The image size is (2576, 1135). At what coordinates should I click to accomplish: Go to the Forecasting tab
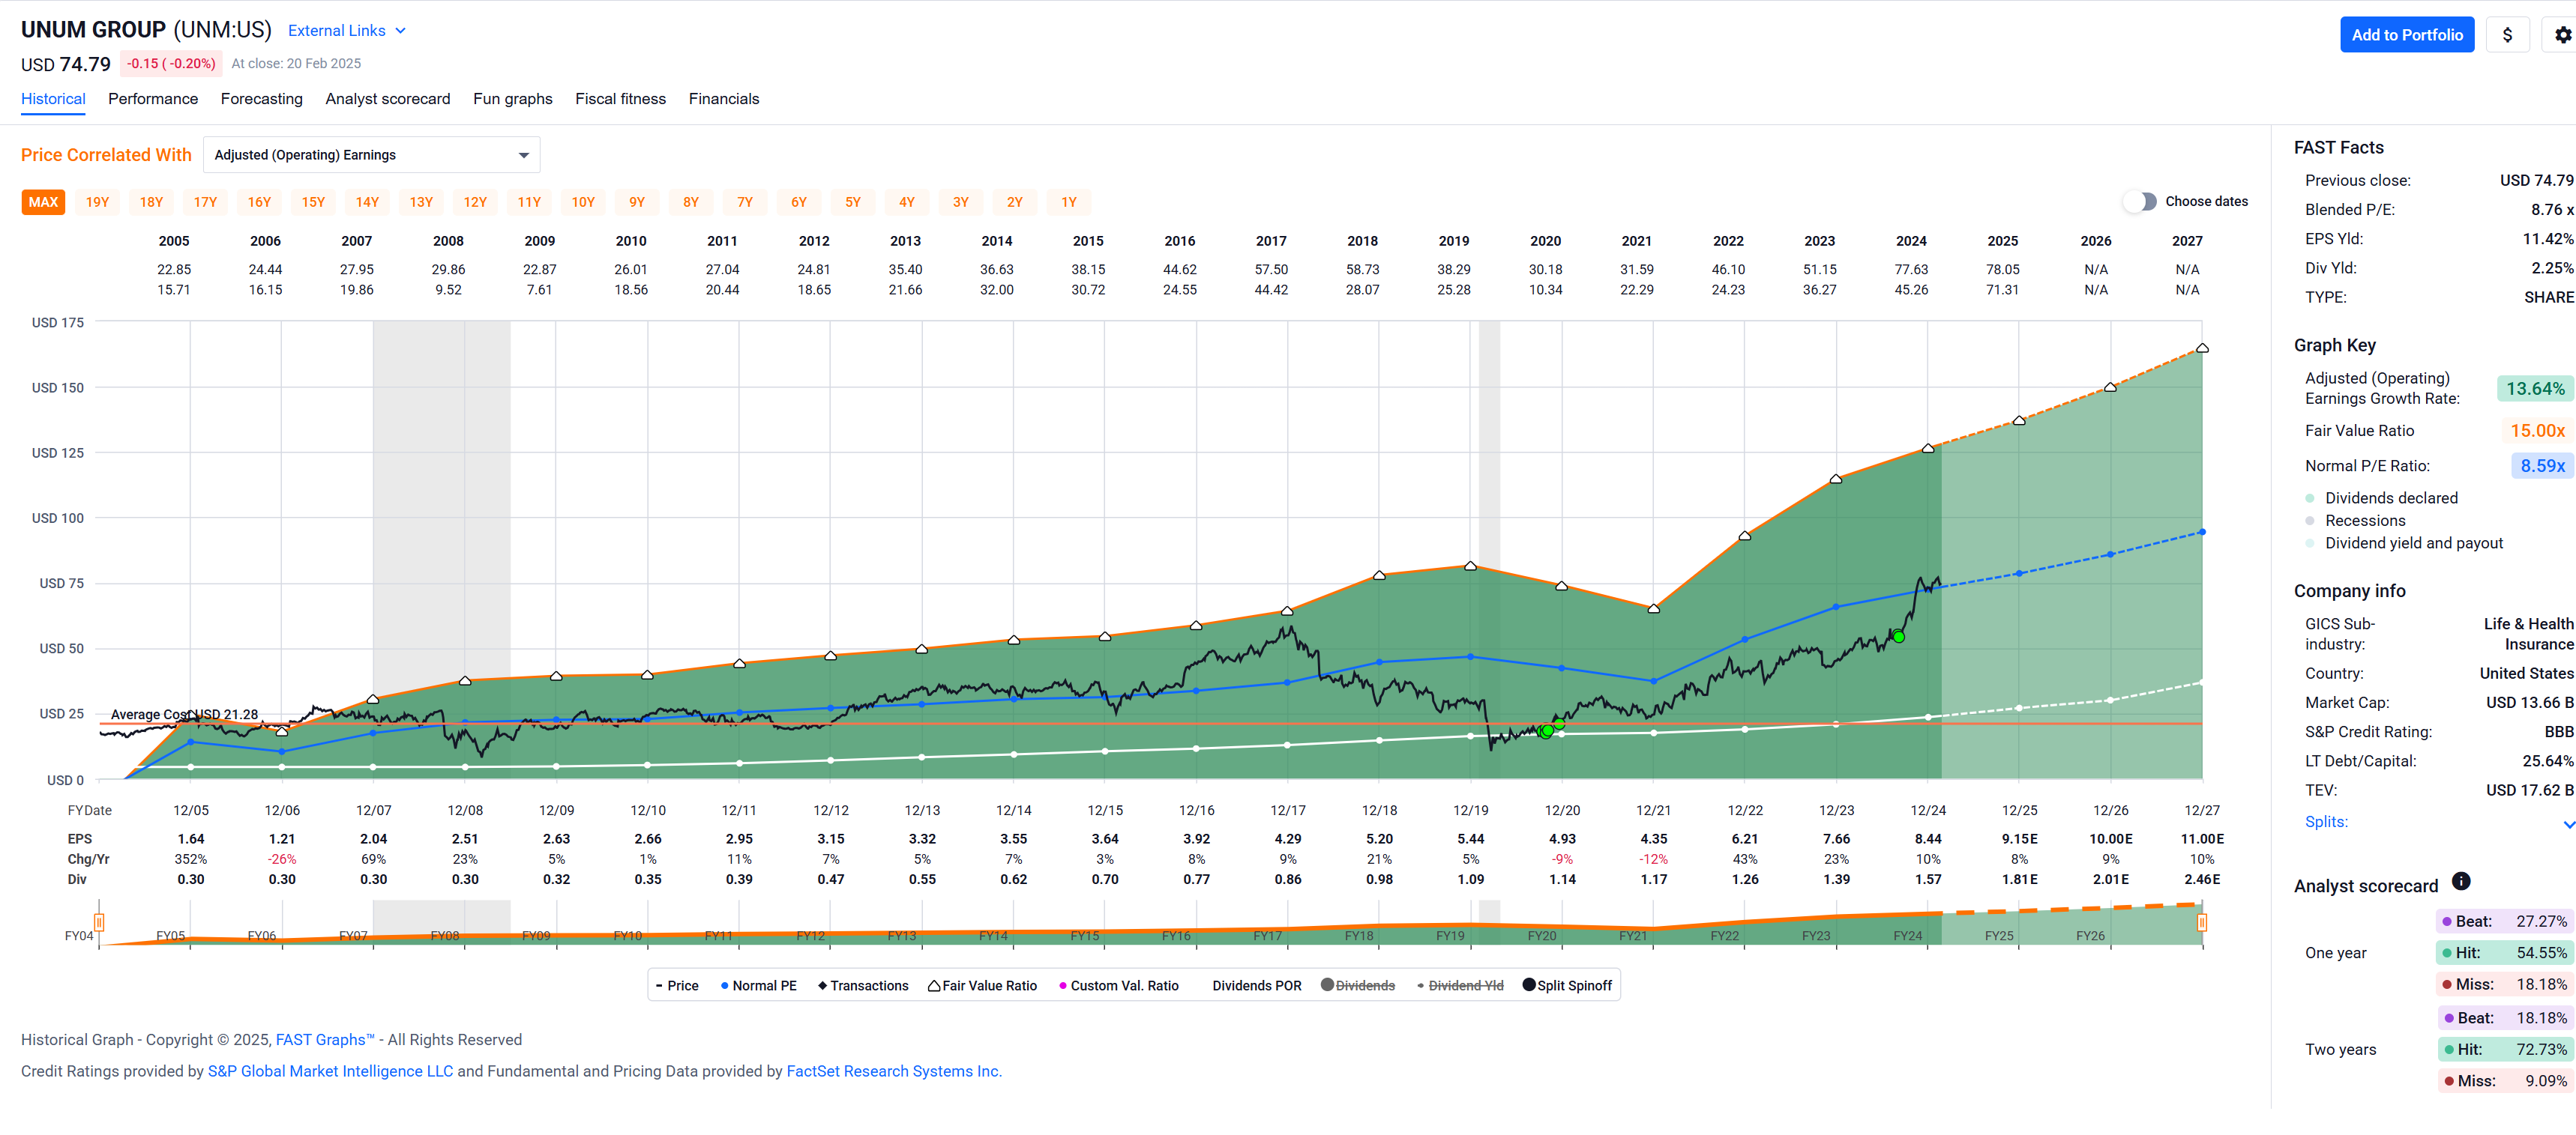(261, 99)
